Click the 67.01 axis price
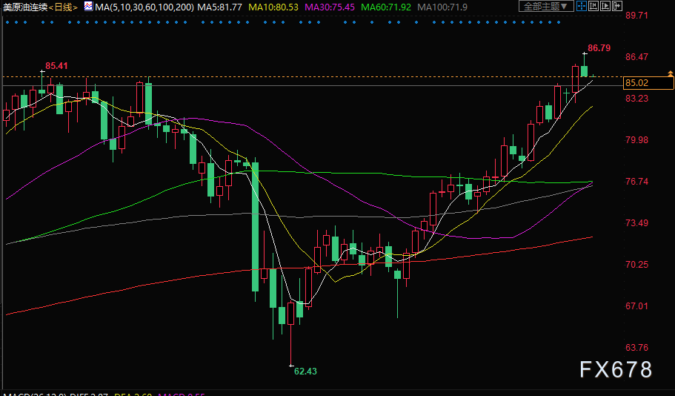Viewport: 675px width, 396px height. (636, 306)
